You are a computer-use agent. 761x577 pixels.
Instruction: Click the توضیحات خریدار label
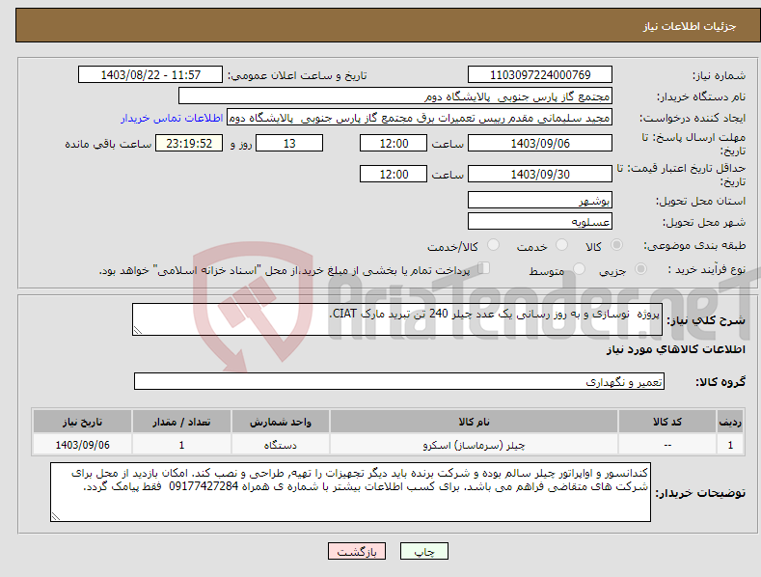click(x=700, y=493)
